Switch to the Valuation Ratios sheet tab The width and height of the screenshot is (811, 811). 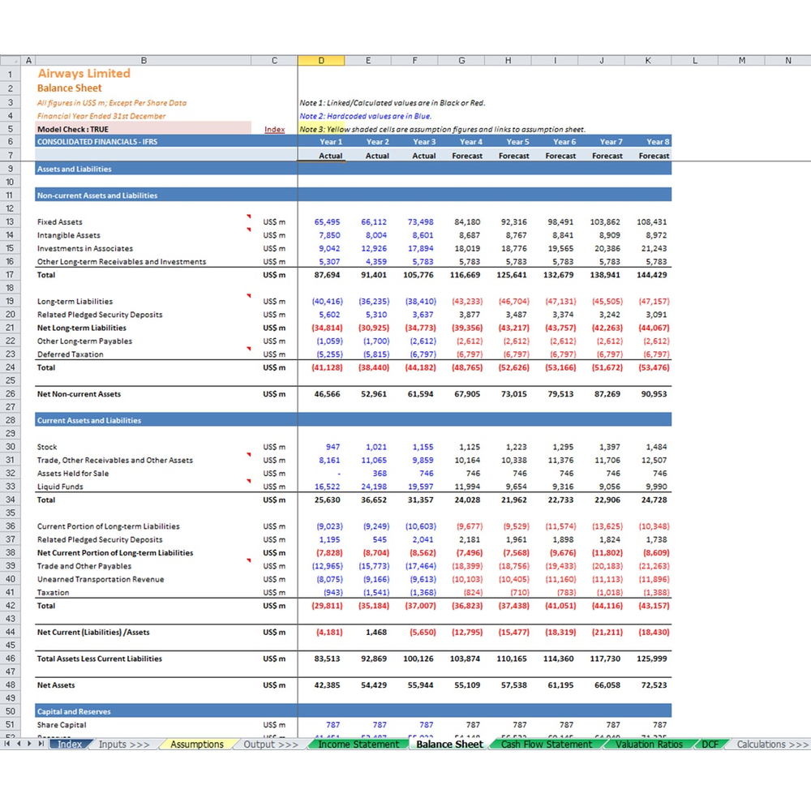[649, 744]
